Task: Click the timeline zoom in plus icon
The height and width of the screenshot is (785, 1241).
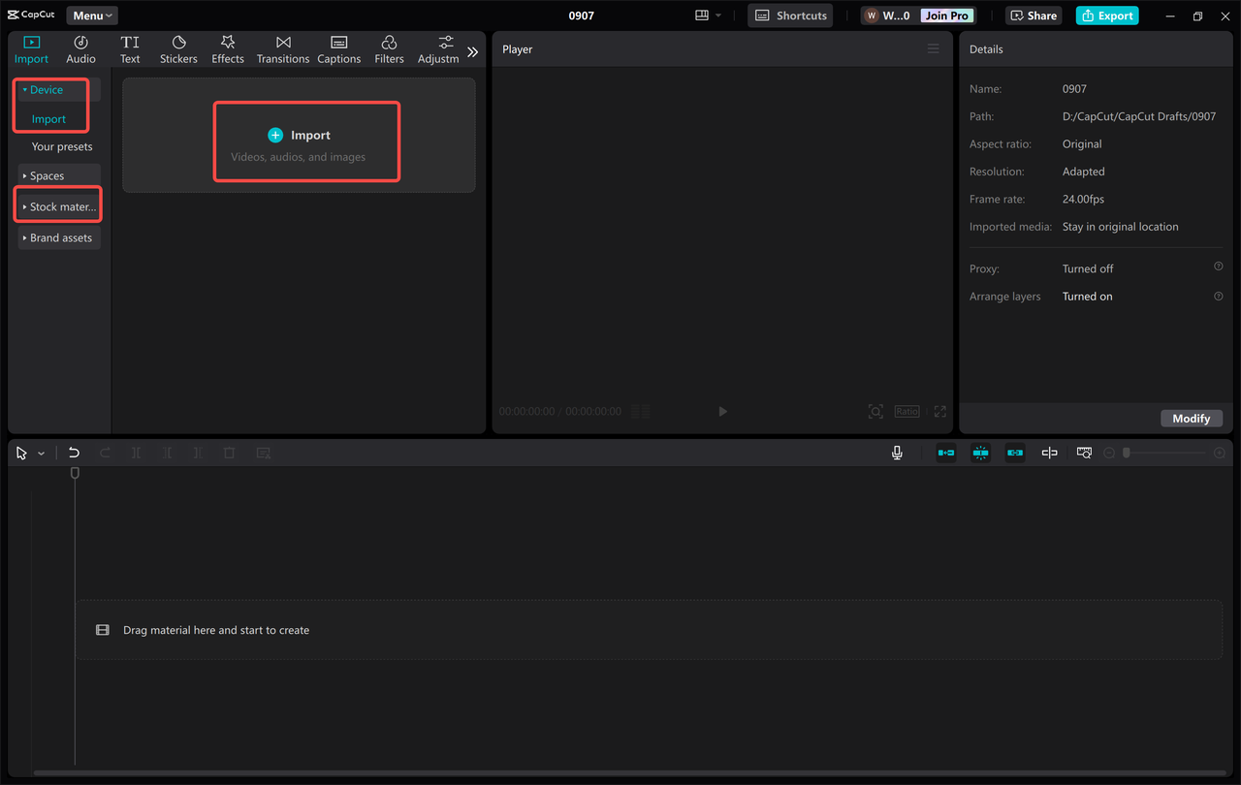Action: tap(1219, 453)
